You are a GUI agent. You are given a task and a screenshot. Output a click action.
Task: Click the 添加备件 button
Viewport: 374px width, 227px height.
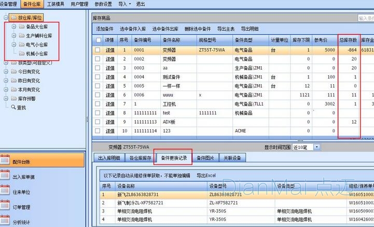104,29
